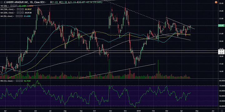
Task: Click the 2019 label on time axis
Action: (x=138, y=110)
